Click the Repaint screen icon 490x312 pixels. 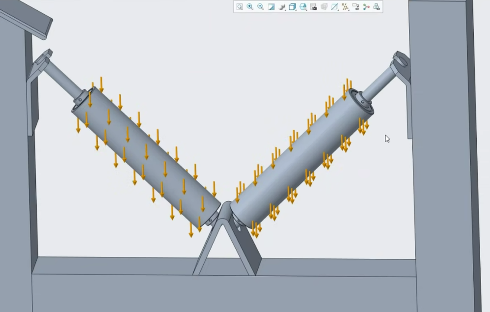(271, 7)
